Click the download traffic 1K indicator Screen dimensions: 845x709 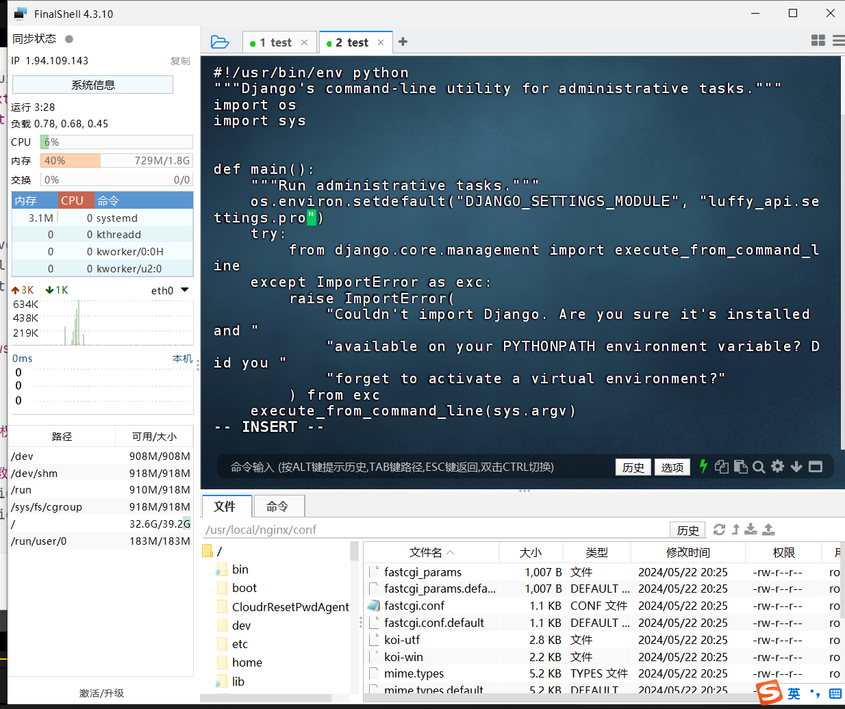tap(57, 290)
